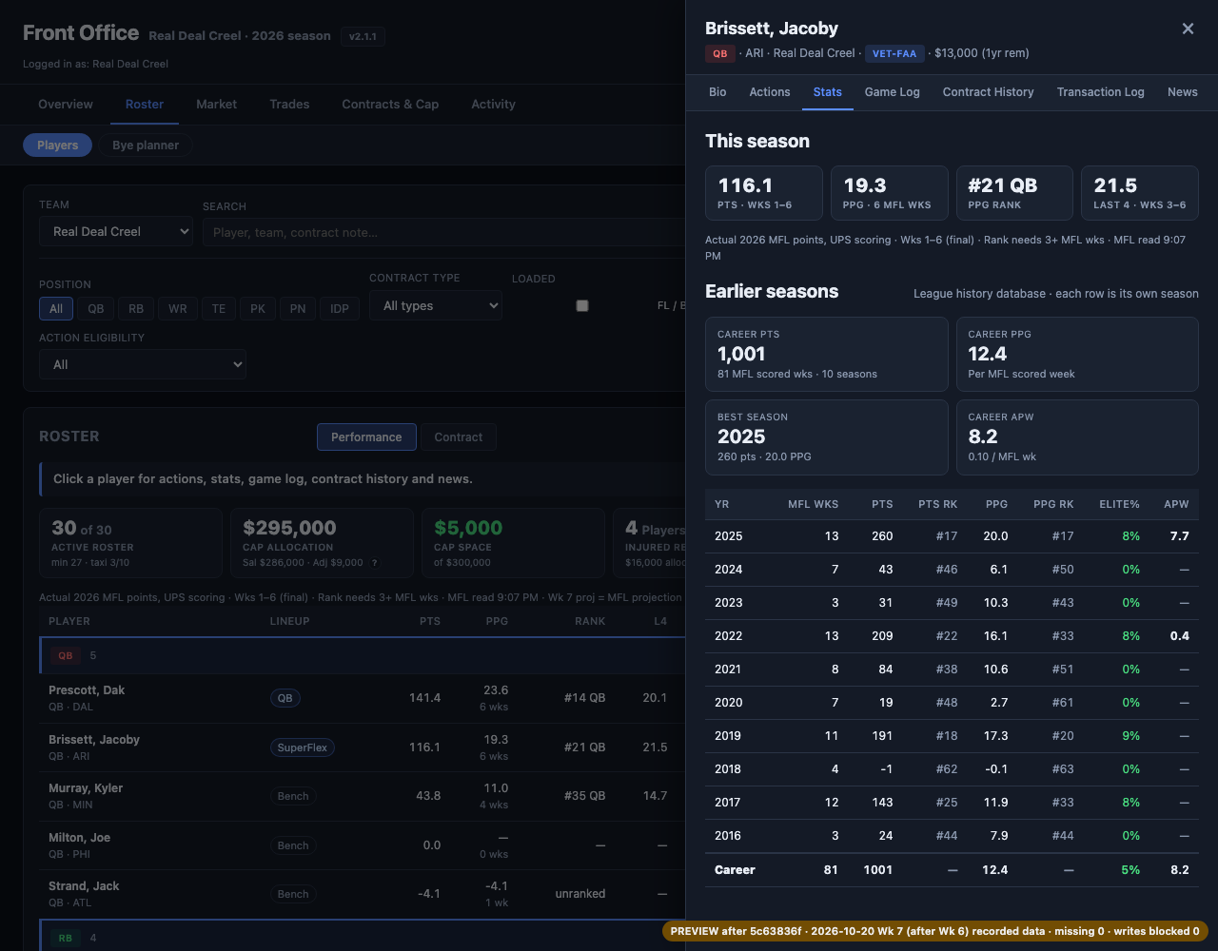The width and height of the screenshot is (1218, 951).
Task: Toggle the Loaded checkbox filter
Action: (x=582, y=305)
